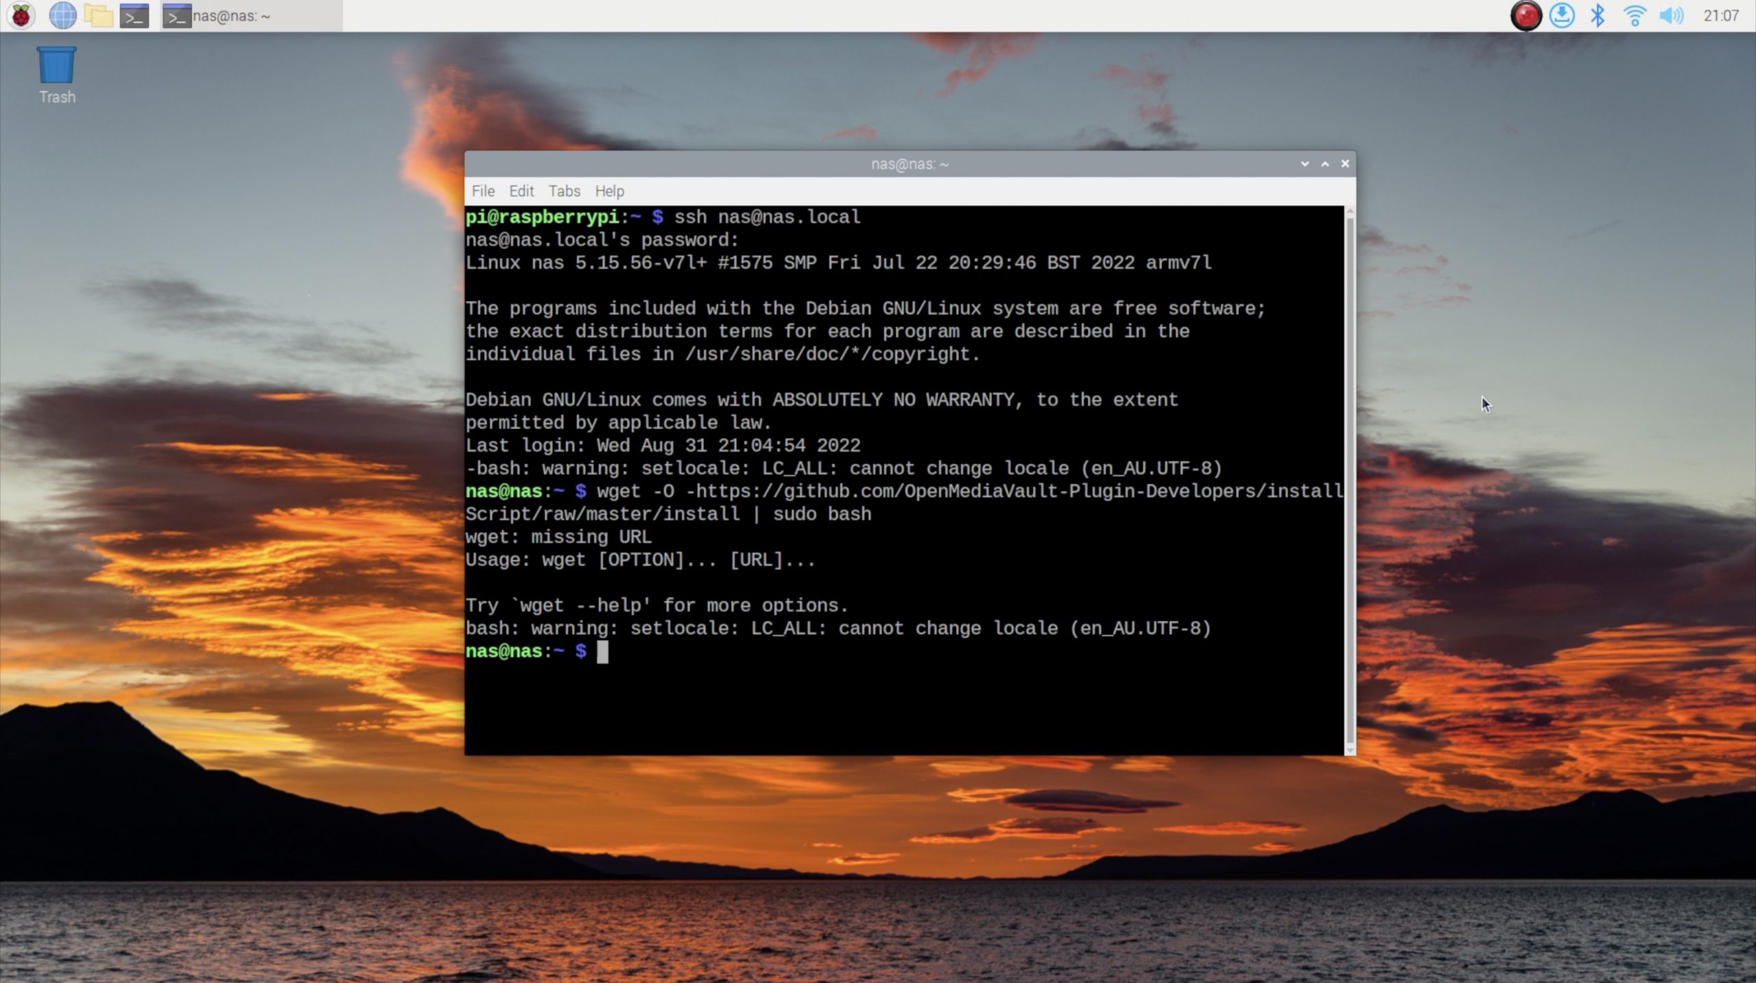Launch a new Terminal from taskbar
1756x983 pixels.
[134, 15]
